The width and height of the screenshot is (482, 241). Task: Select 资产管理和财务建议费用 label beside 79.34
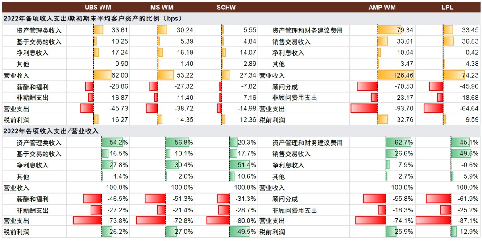pyautogui.click(x=307, y=30)
